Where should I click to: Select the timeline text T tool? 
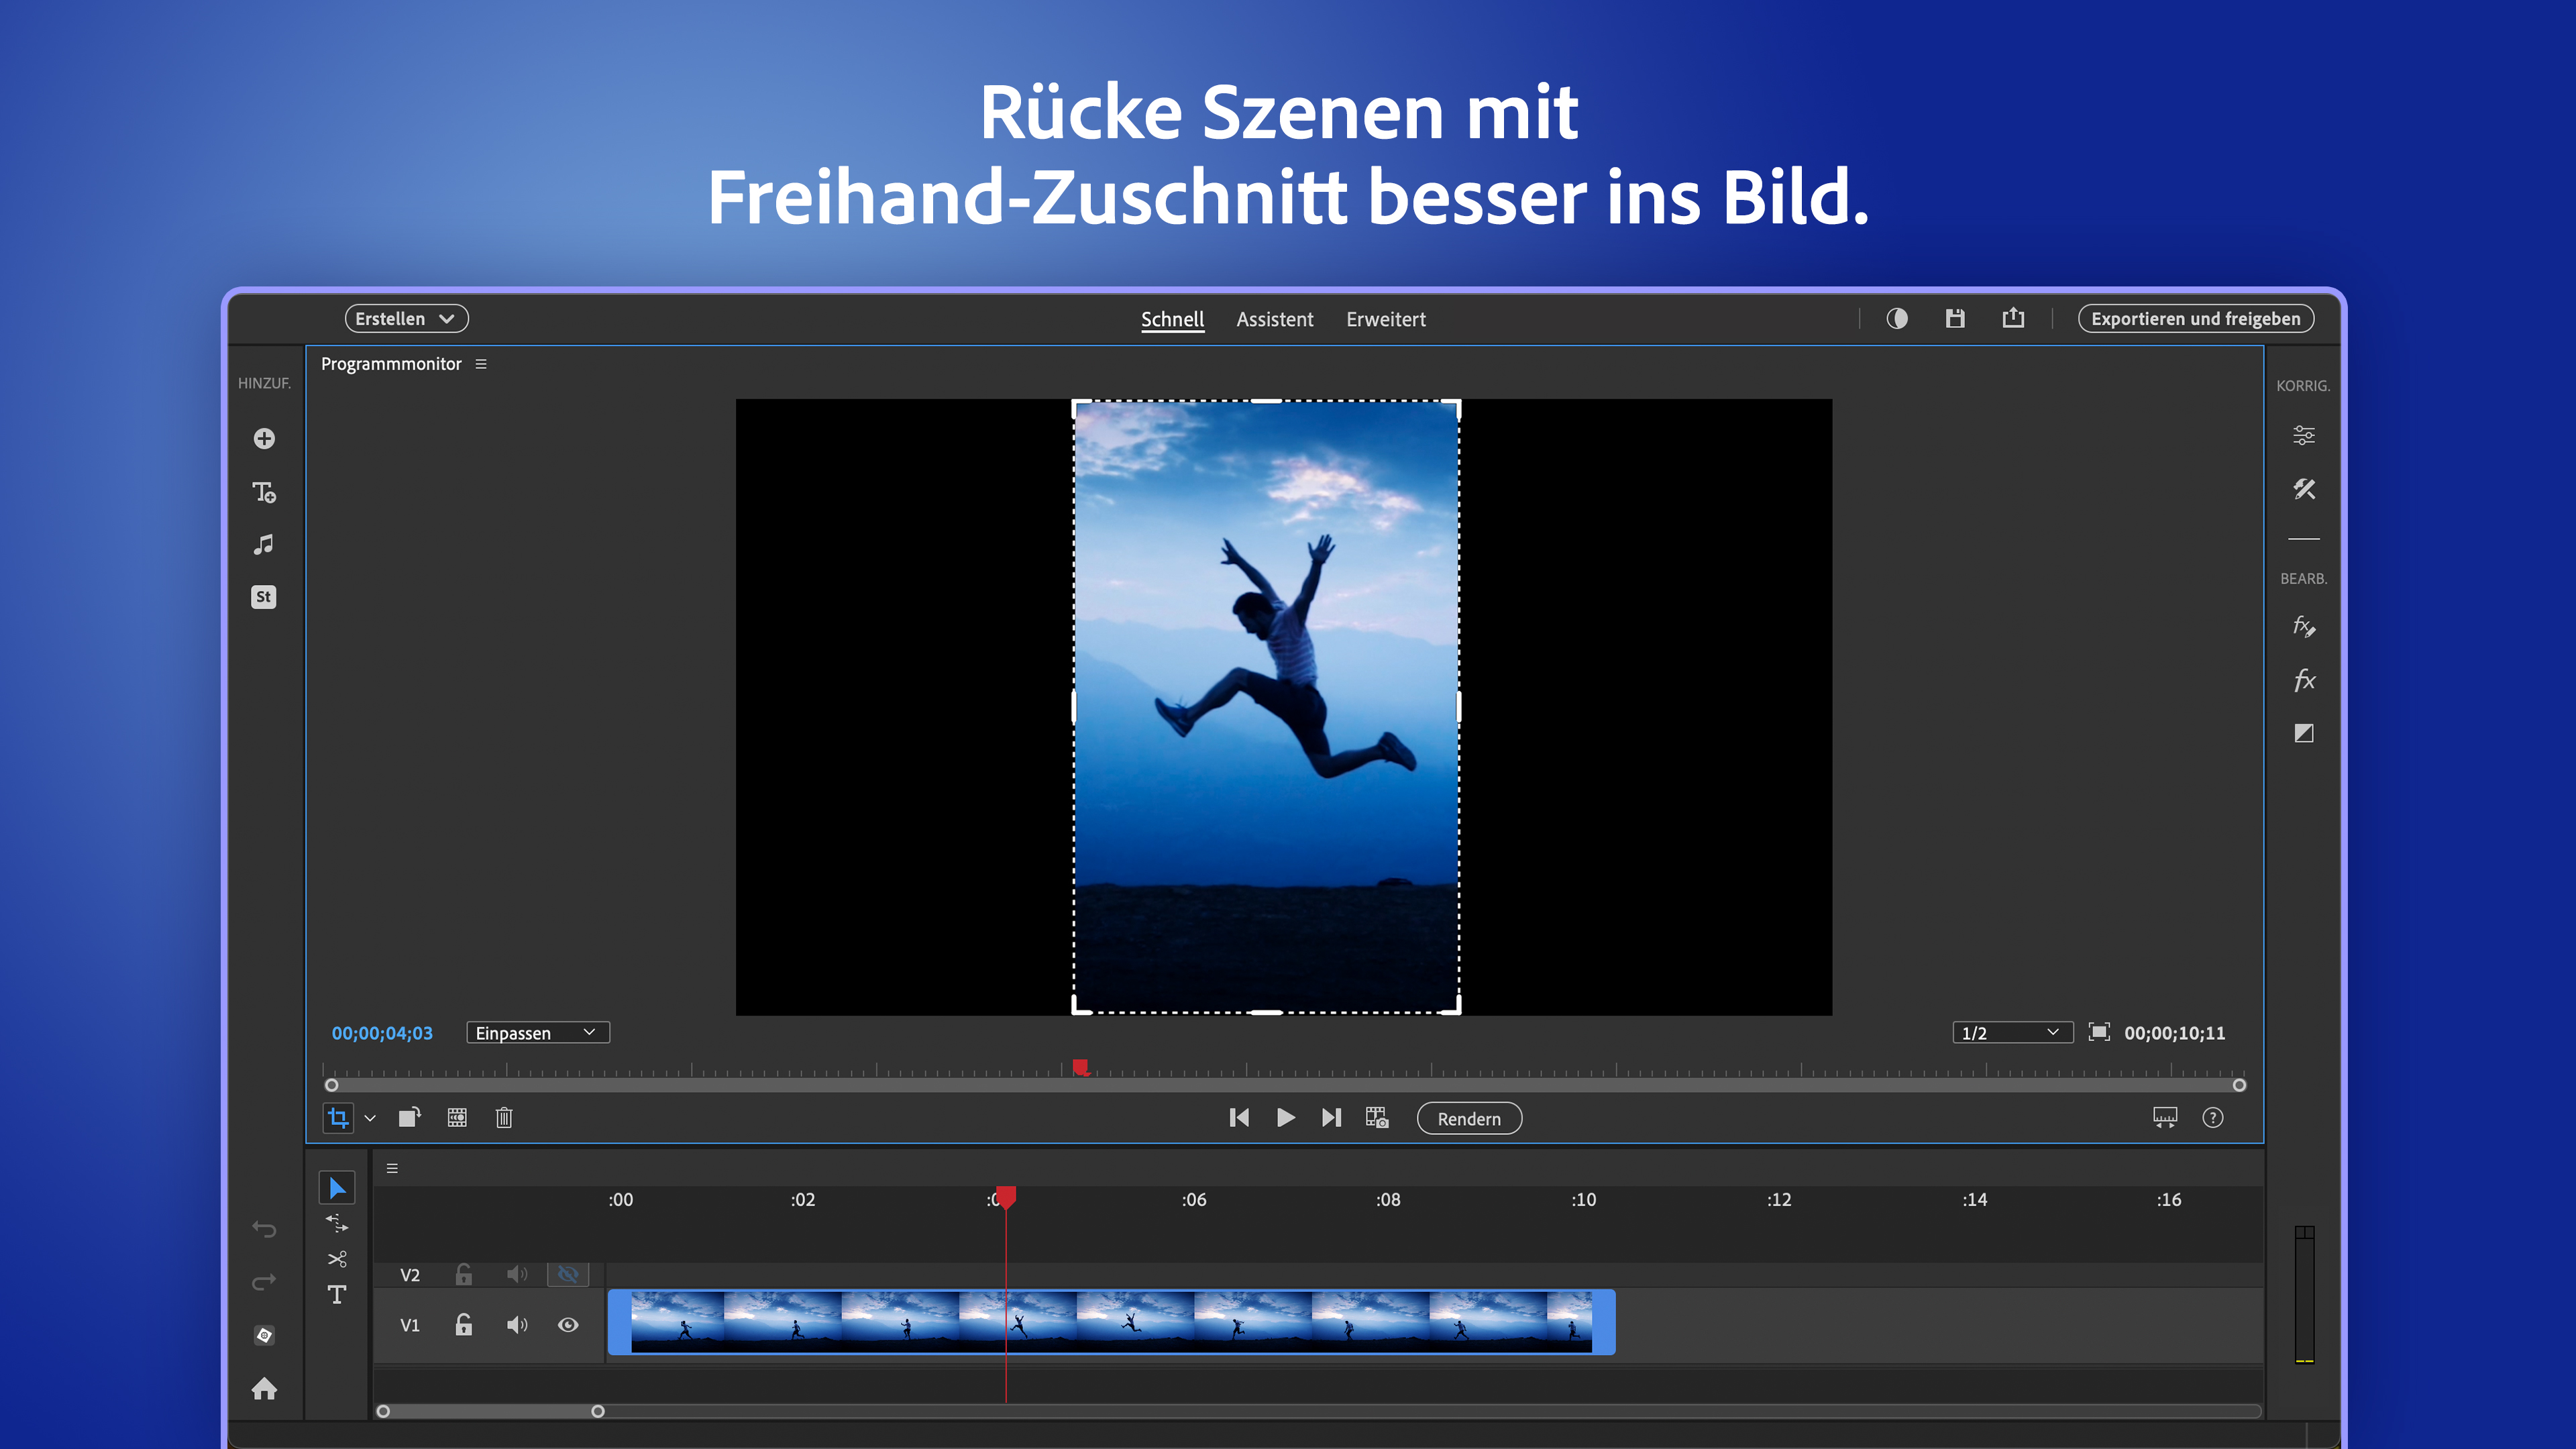click(x=337, y=1295)
